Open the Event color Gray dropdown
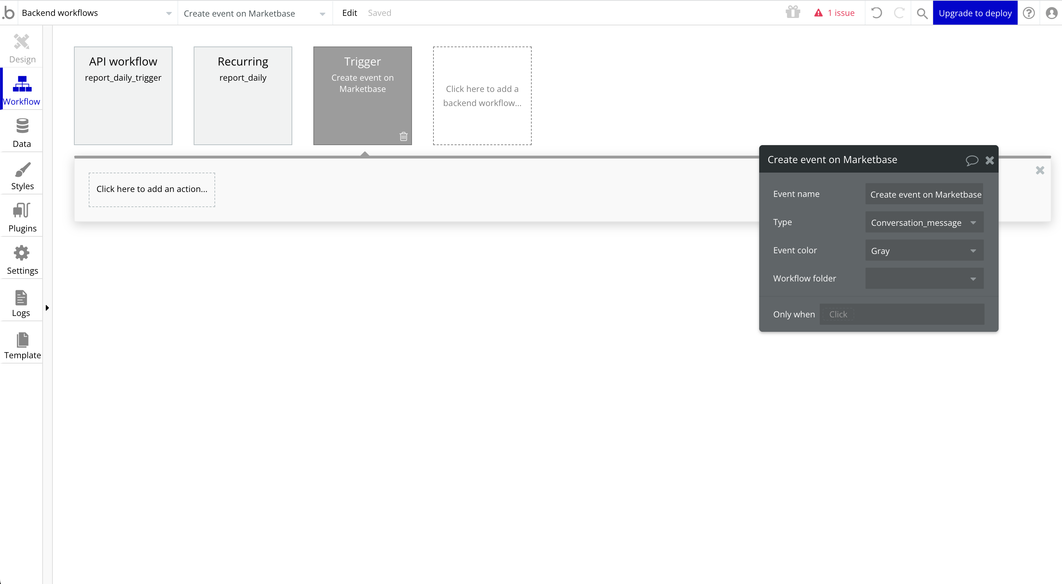 (x=924, y=251)
